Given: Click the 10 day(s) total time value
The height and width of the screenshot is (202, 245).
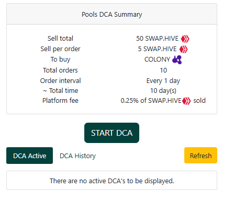Looking at the screenshot, I should (x=163, y=91).
